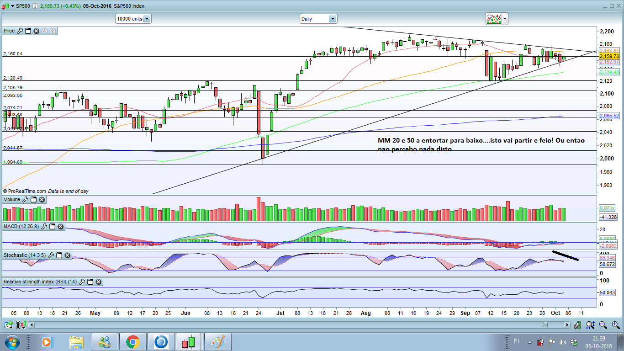Click the horizontal scrollbar thumb grip

click(x=546, y=325)
